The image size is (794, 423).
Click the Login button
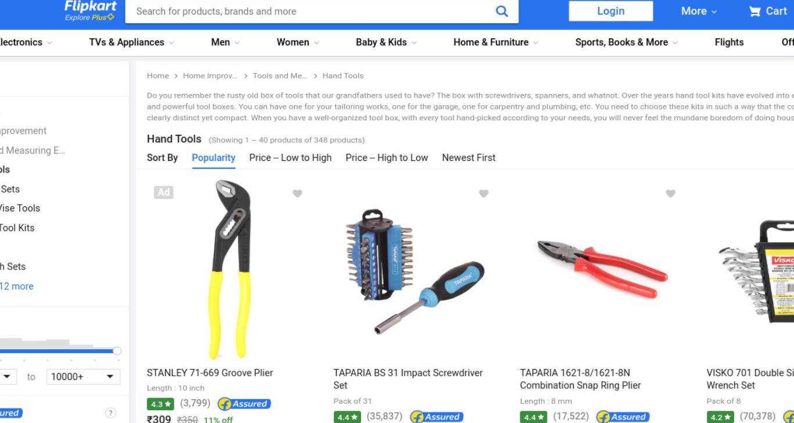(x=611, y=11)
